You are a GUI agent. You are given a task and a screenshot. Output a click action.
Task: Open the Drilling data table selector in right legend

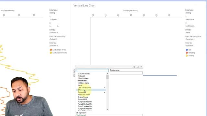click(x=188, y=13)
